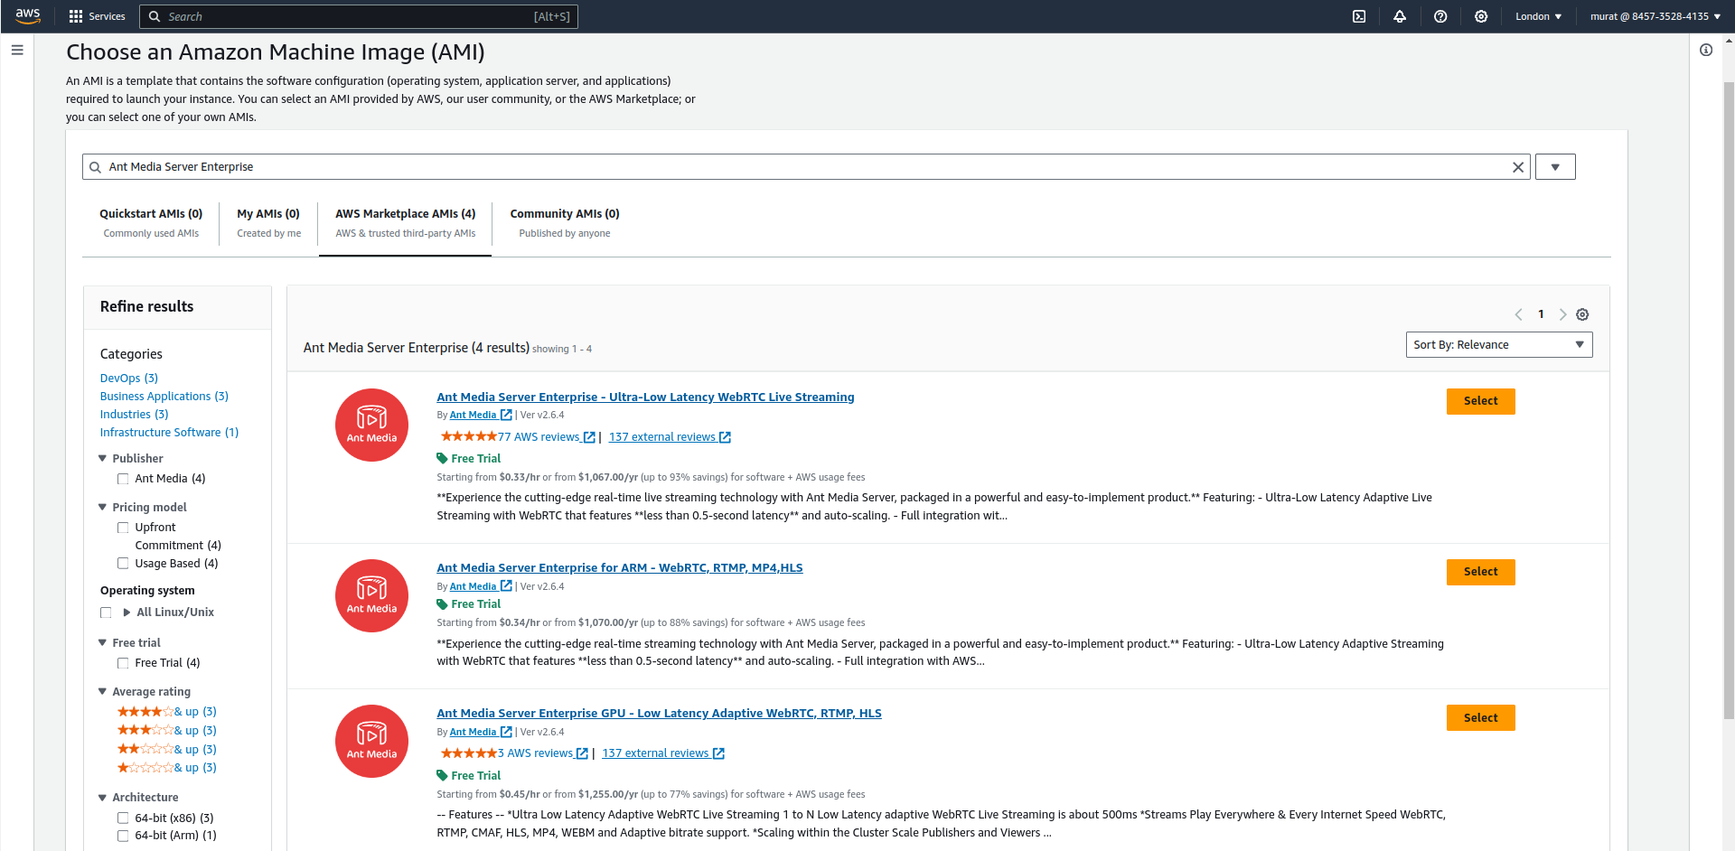1735x851 pixels.
Task: Click the Ant Media logo of Ultra-Low Latency listing
Action: [371, 425]
